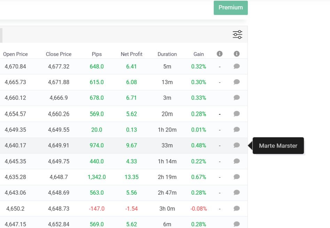Open the filter settings sliders icon
Image resolution: width=330 pixels, height=228 pixels.
click(x=237, y=35)
